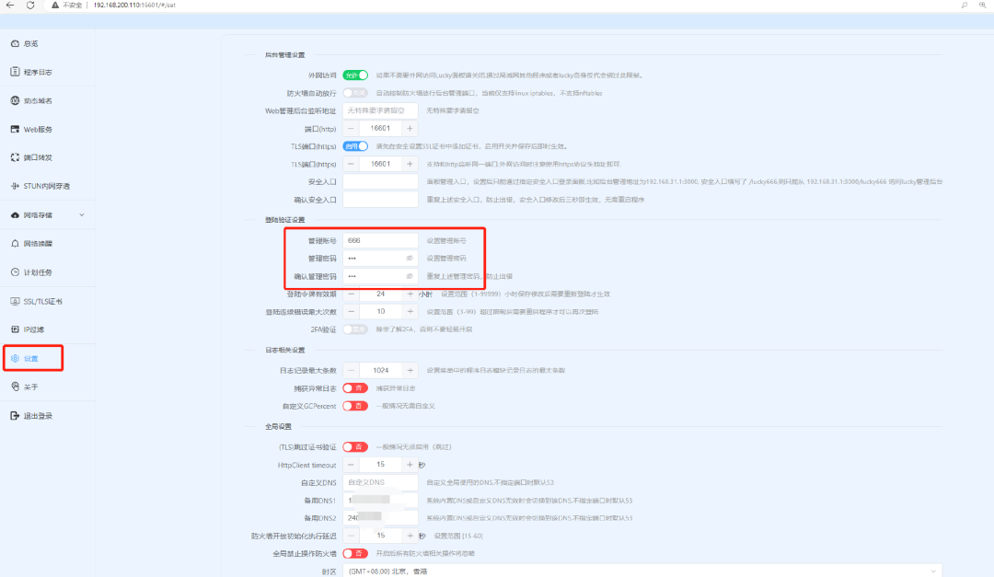This screenshot has width=994, height=577.
Task: Click the 全局设置 section heading
Action: click(278, 427)
